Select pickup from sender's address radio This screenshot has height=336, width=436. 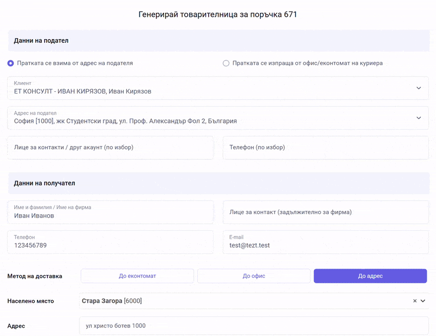pyautogui.click(x=10, y=63)
